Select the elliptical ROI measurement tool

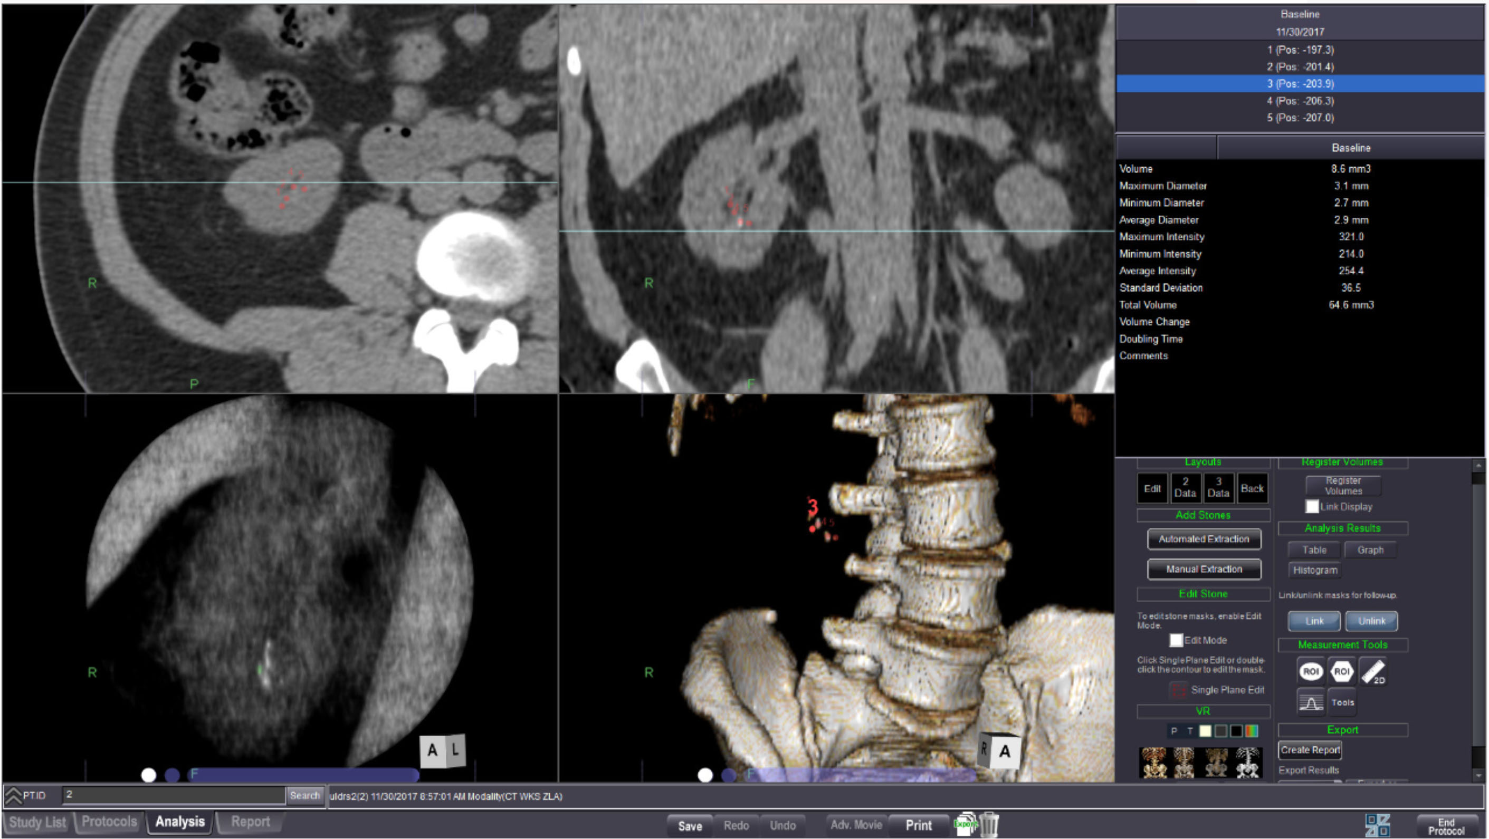(x=1310, y=671)
